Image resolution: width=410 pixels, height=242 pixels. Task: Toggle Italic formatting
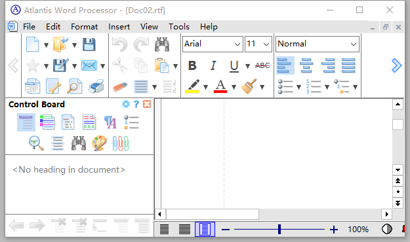(213, 65)
